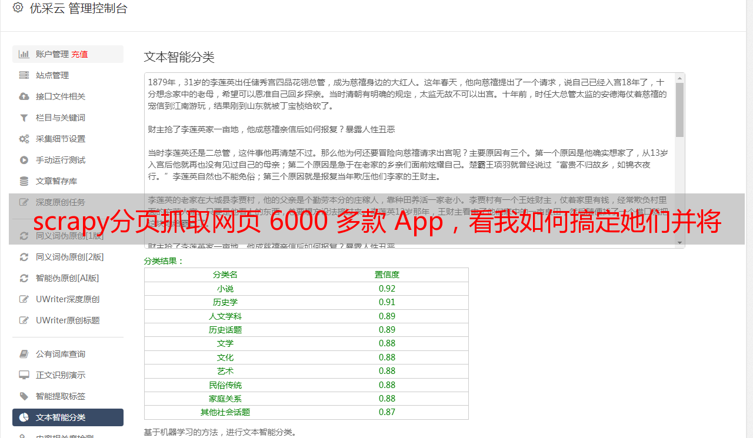Click the bar chart icon next to 账户管理
The image size is (753, 438).
[x=24, y=54]
